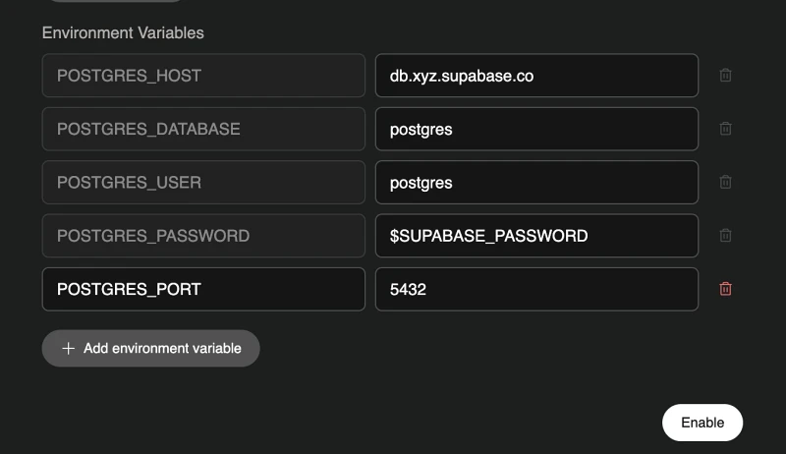Edit the POSTGRES_PORT key name field
The width and height of the screenshot is (786, 454).
(203, 289)
